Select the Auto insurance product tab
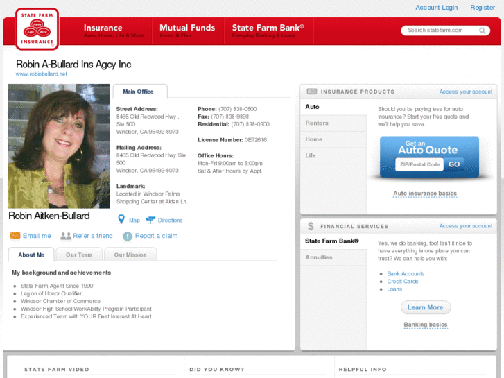Screen dimensions: 504x378 (x=333, y=107)
